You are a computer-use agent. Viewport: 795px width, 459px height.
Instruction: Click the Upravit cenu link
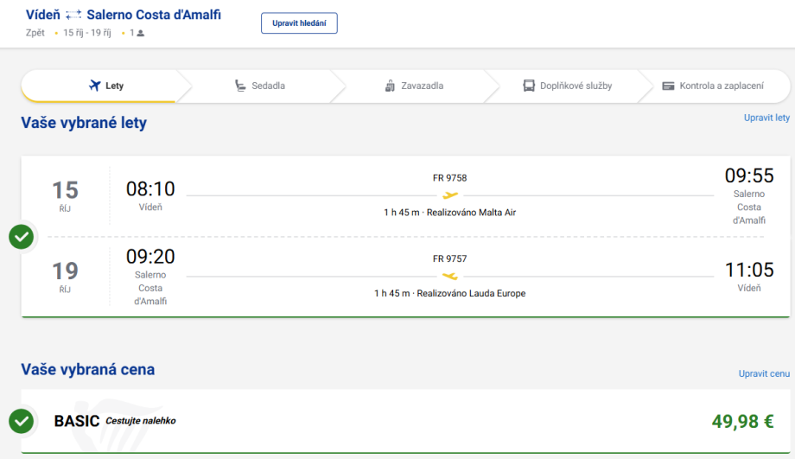[764, 373]
